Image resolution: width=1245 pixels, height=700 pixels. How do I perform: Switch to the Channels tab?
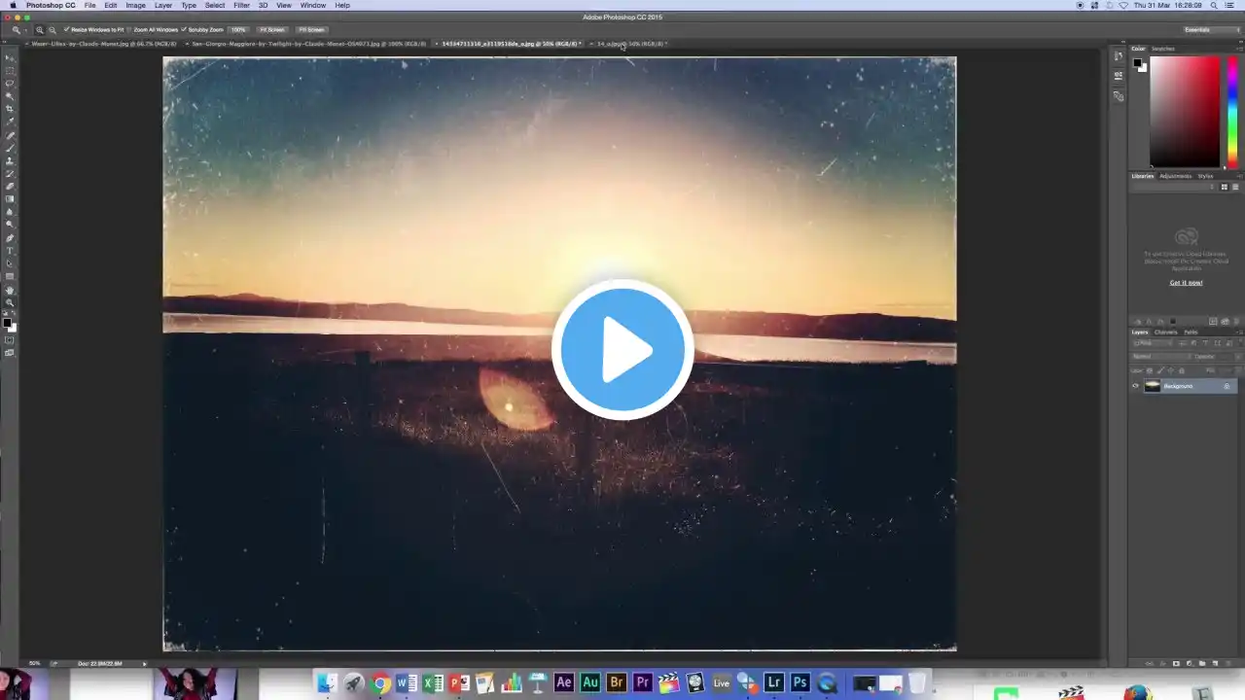[1166, 332]
